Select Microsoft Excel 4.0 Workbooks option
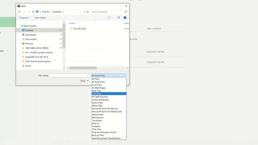 tap(109, 112)
